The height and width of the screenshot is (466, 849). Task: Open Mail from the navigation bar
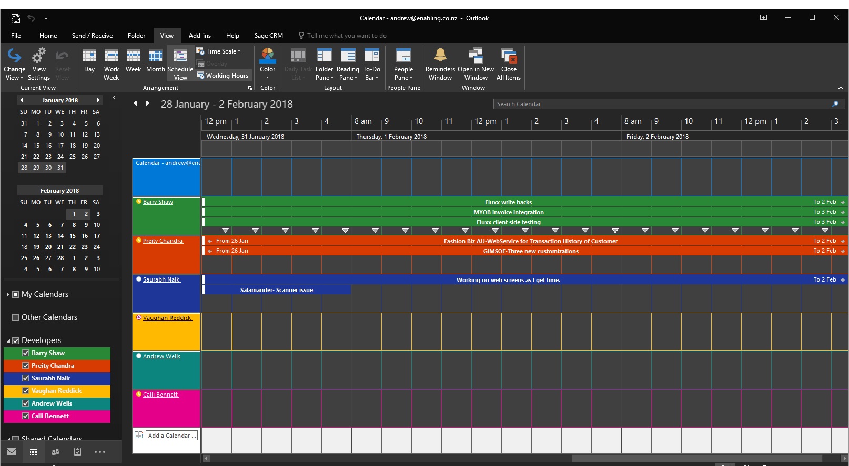(12, 452)
